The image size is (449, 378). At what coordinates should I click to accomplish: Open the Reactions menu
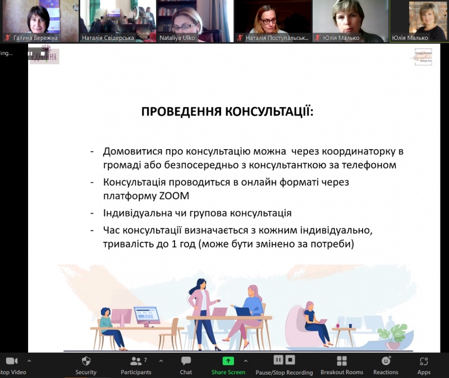[x=386, y=361]
